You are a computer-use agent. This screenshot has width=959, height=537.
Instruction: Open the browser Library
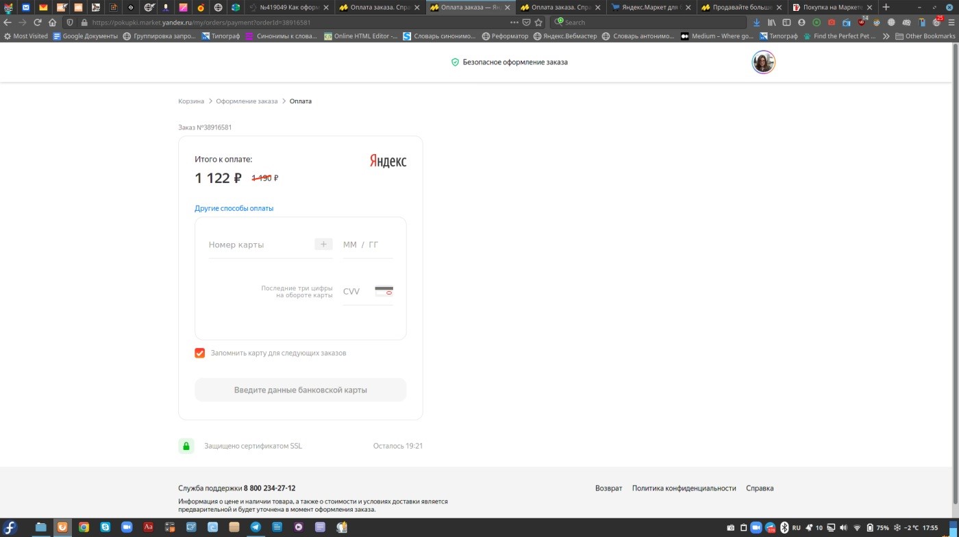click(771, 22)
